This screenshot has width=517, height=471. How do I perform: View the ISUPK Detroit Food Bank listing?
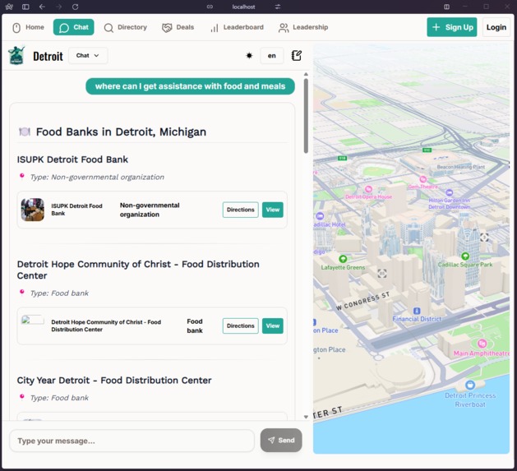[273, 210]
